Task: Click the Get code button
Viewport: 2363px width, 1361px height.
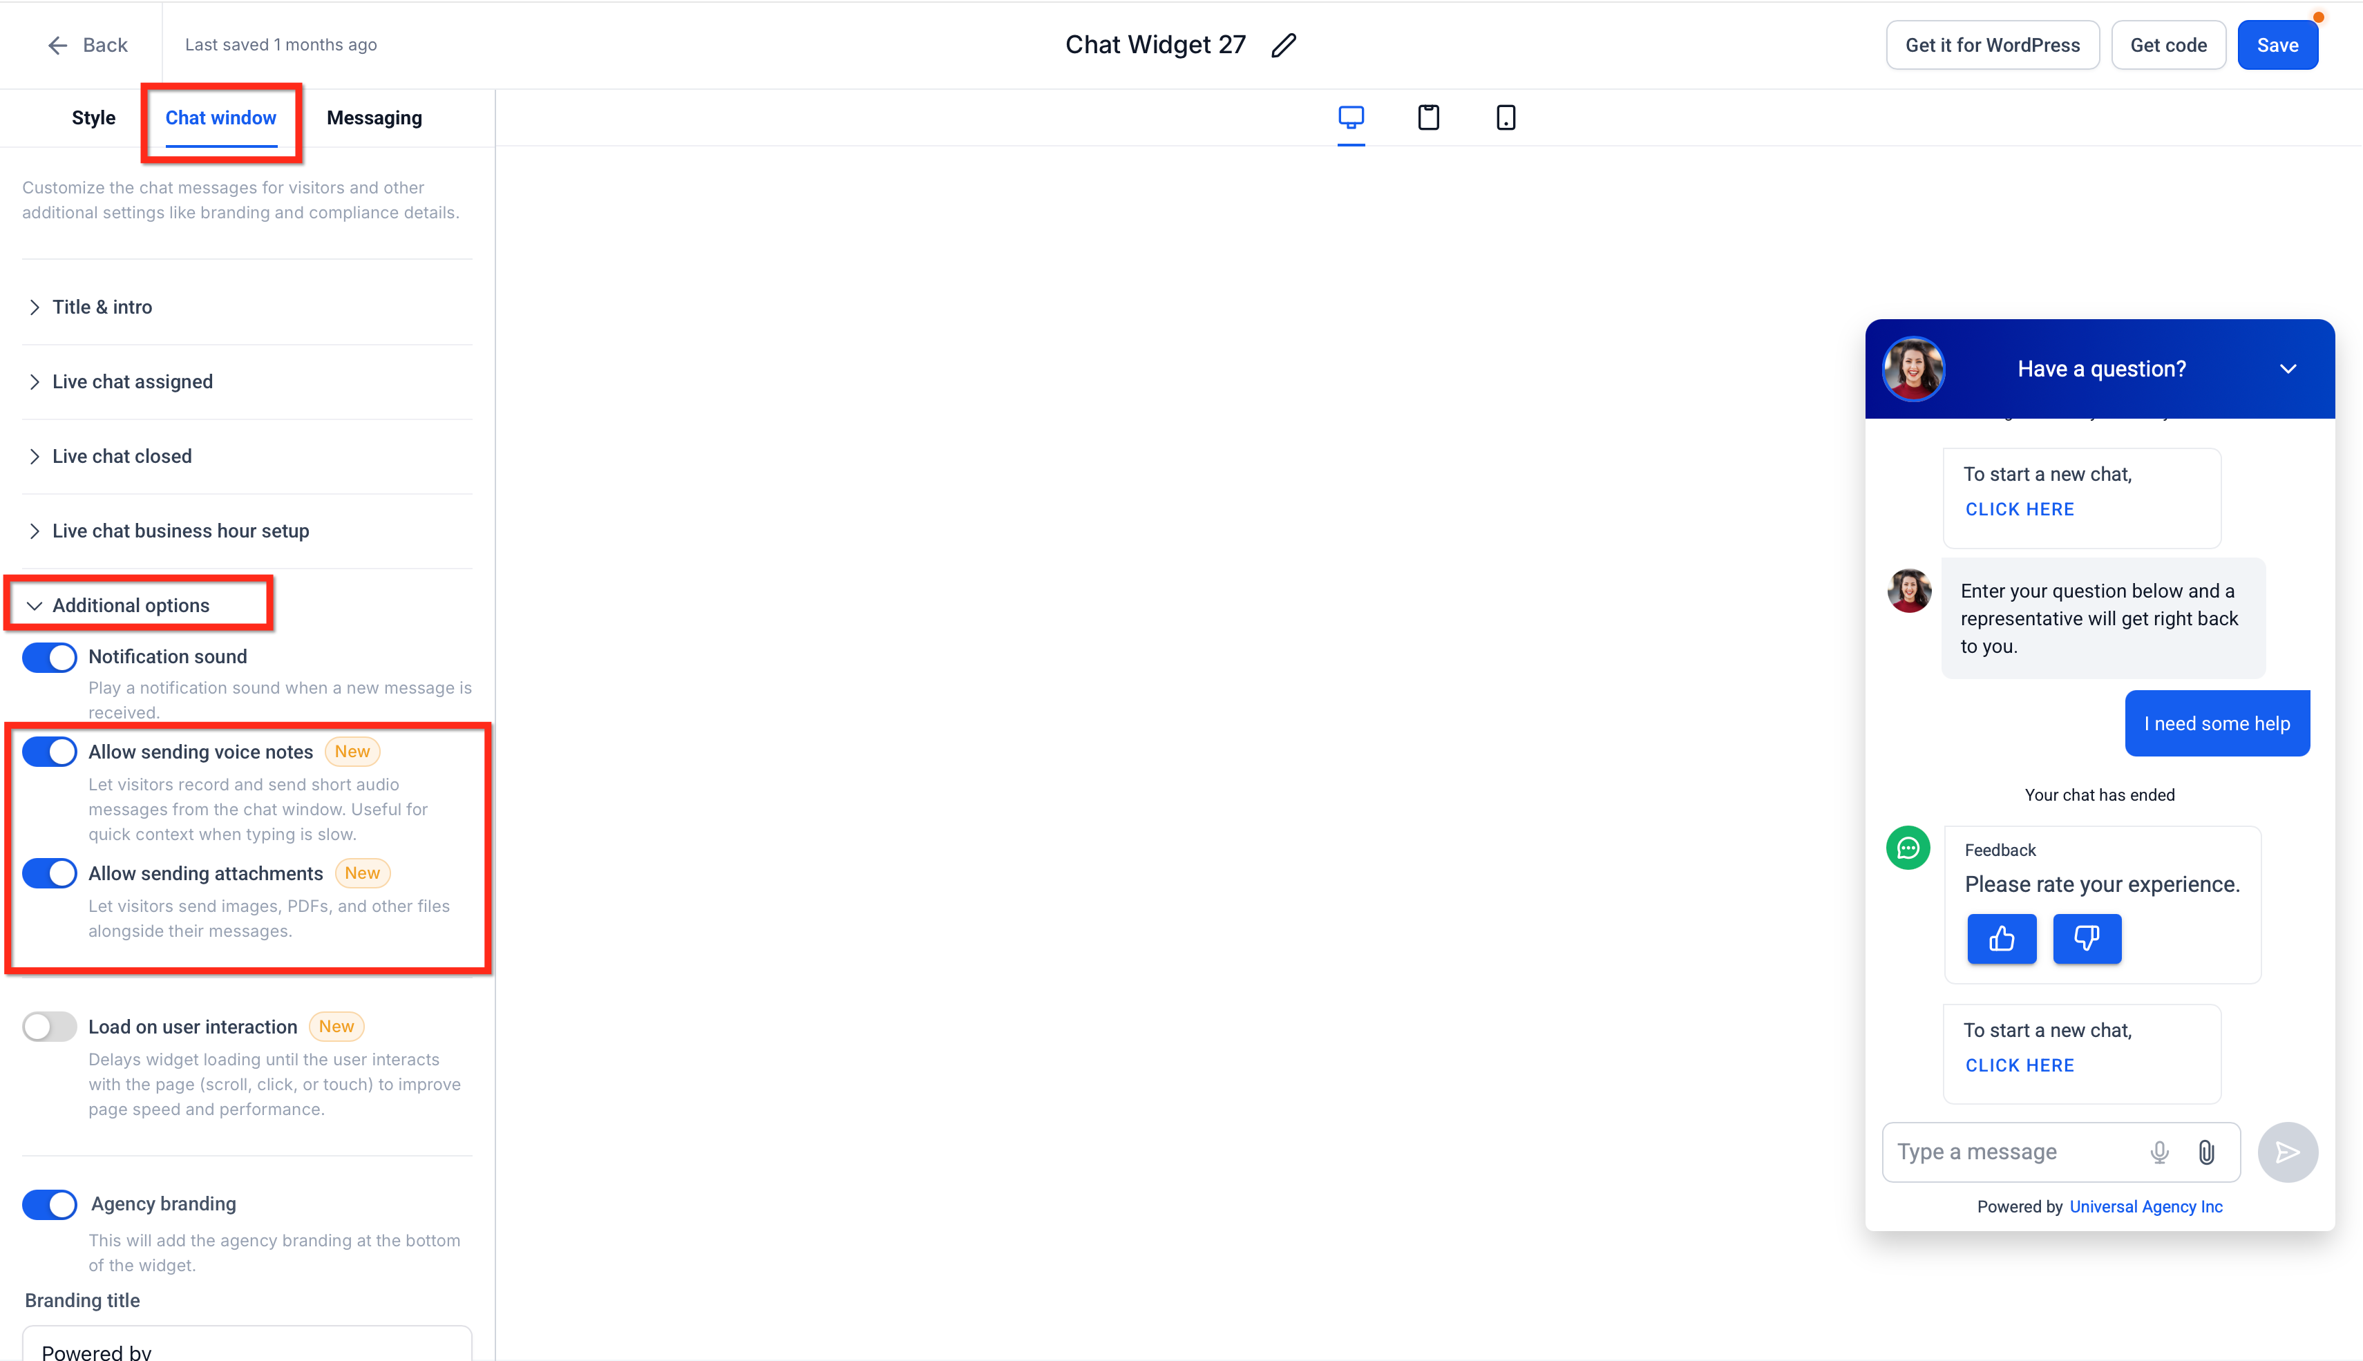Action: 2167,45
